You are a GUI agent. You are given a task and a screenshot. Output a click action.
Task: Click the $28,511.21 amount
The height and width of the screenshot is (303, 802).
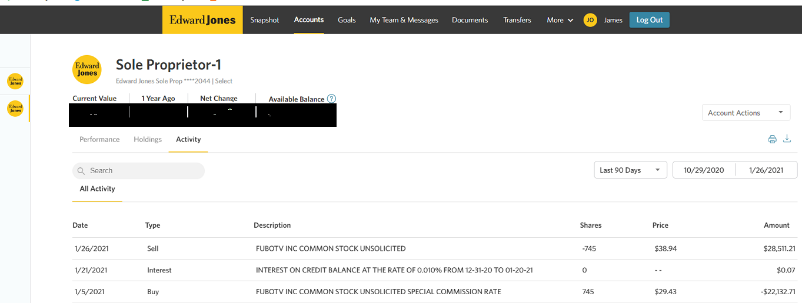[779, 248]
